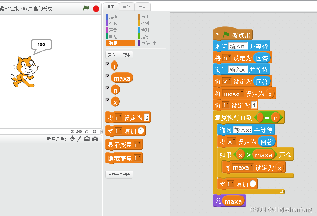Toggle the checkbox for variable n
The height and width of the screenshot is (216, 317).
107,88
